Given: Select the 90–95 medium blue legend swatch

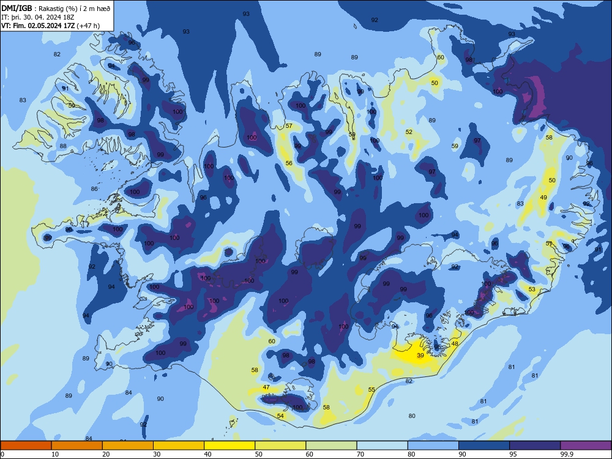Looking at the screenshot, I should 484,446.
